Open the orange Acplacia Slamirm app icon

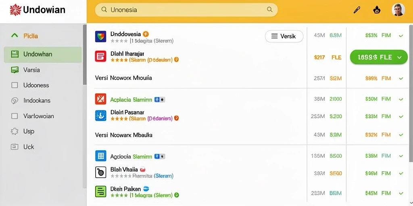coord(100,99)
